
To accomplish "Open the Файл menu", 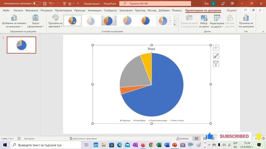I will (x=6, y=10).
